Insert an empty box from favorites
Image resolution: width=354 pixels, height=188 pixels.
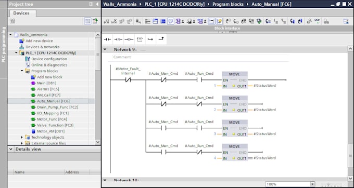pos(140,39)
